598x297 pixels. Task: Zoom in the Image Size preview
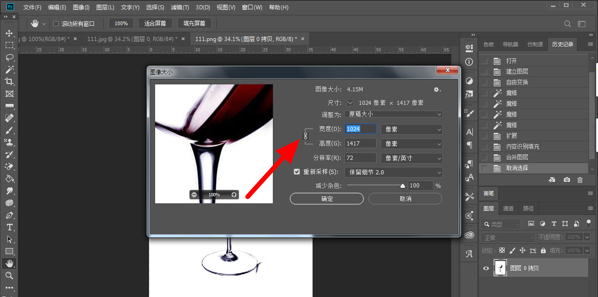pos(234,194)
